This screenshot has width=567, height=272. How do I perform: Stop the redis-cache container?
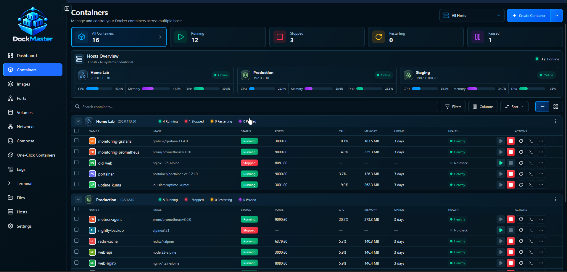(511, 241)
